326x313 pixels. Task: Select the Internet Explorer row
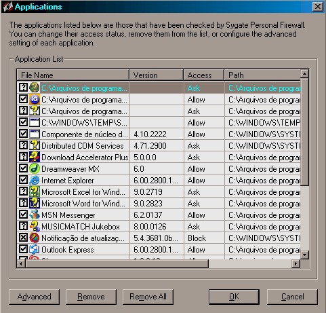[159, 181]
